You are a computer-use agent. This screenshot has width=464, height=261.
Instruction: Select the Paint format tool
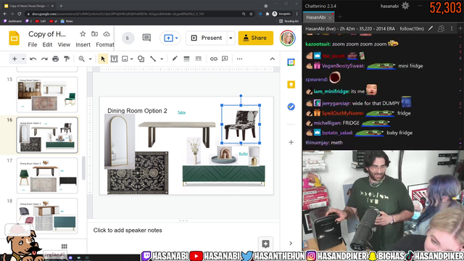coord(67,59)
